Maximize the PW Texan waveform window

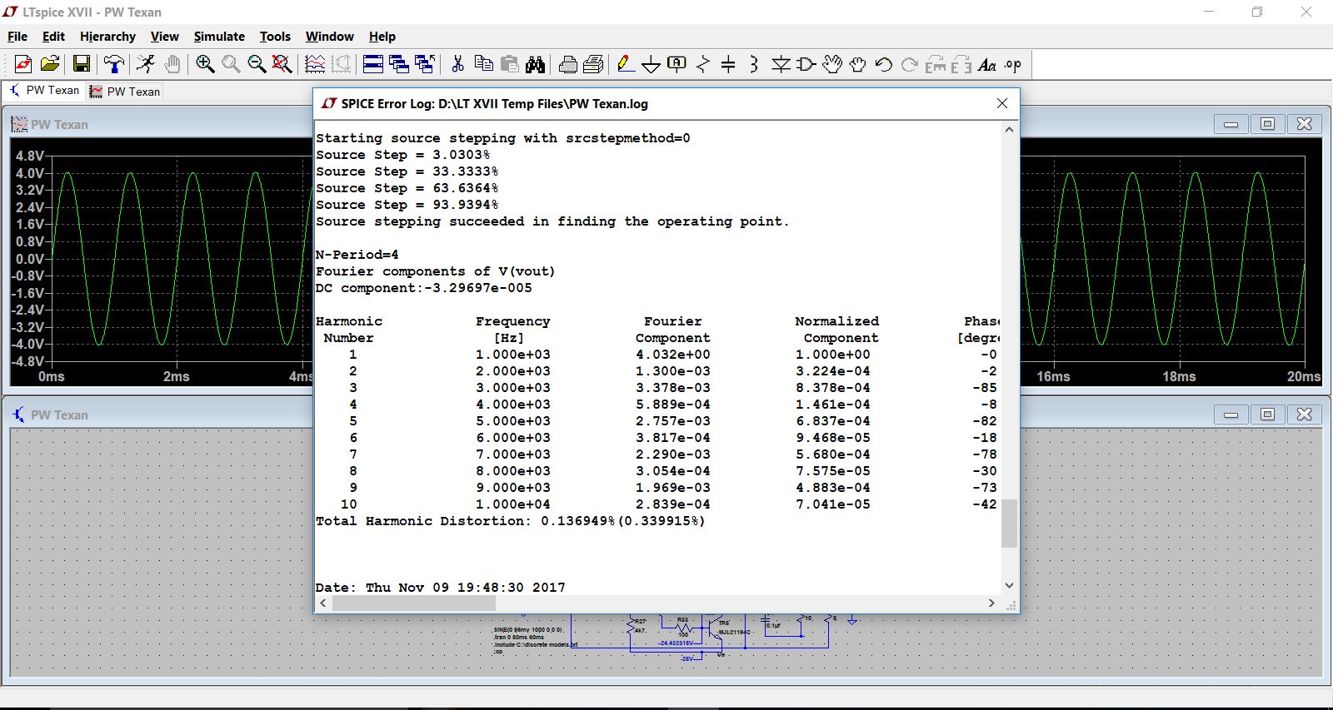(1267, 124)
